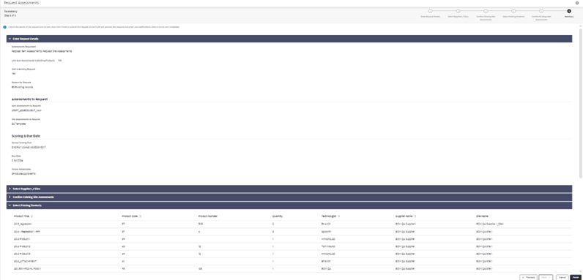
Task: Click the page vertical scrollbar down arrow
Action: tap(580, 271)
